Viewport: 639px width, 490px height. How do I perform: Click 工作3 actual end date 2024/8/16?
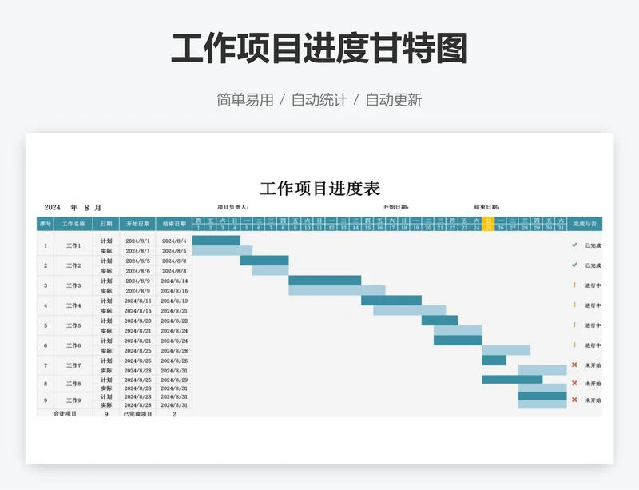(174, 291)
